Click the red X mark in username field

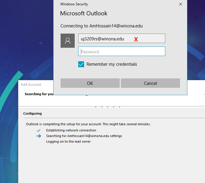pyautogui.click(x=136, y=39)
